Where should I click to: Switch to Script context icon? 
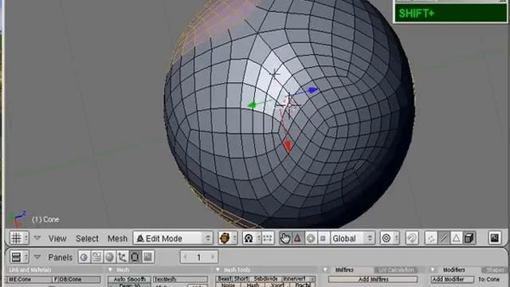pyautogui.click(x=97, y=257)
